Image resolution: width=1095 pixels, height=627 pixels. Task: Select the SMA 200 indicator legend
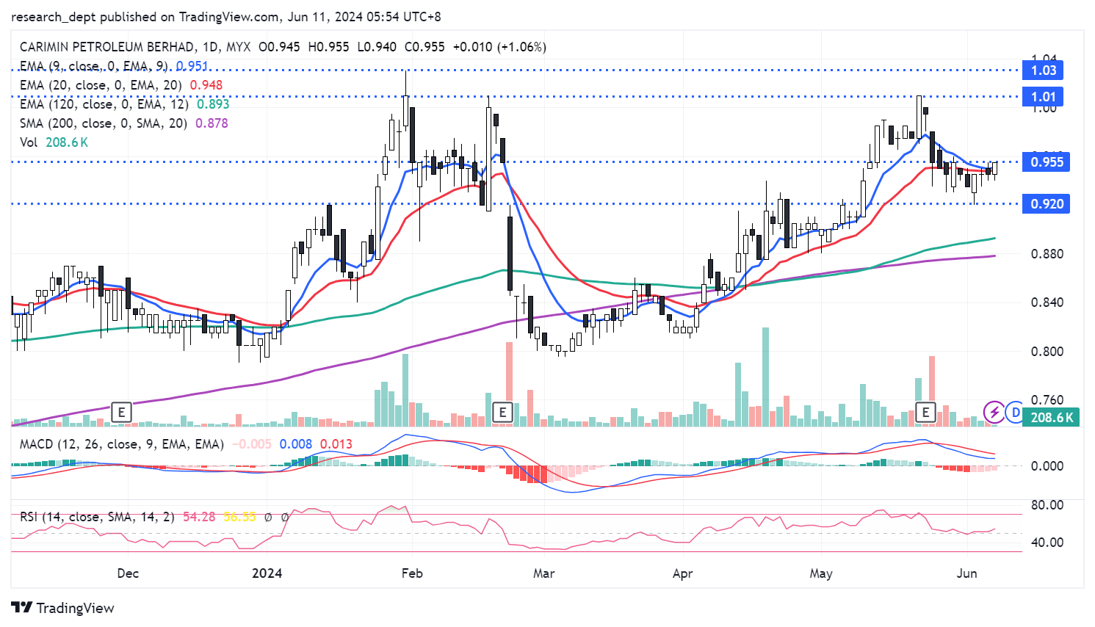(x=103, y=123)
